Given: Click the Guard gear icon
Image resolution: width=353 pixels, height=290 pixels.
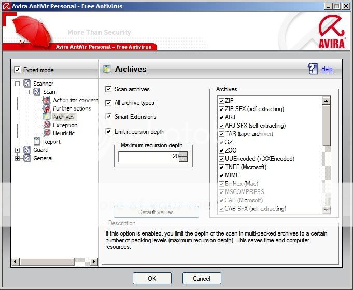Looking at the screenshot, I should pos(27,150).
